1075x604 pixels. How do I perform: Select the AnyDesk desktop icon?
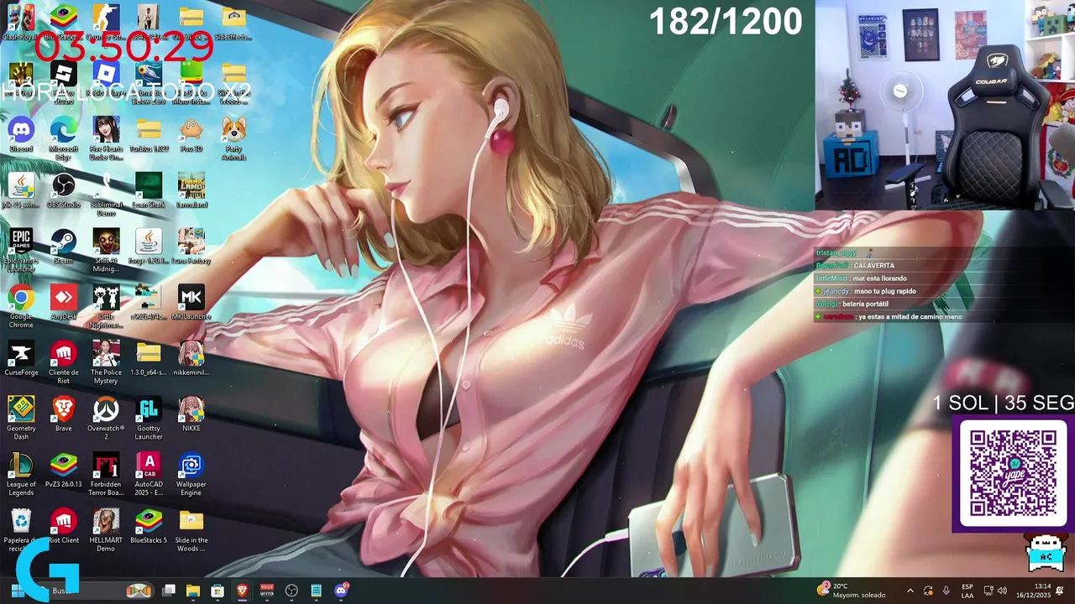64,303
